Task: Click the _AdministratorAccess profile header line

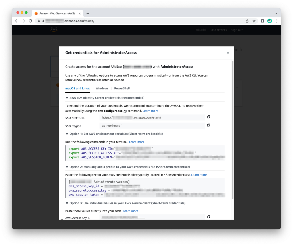Action: tap(99, 182)
